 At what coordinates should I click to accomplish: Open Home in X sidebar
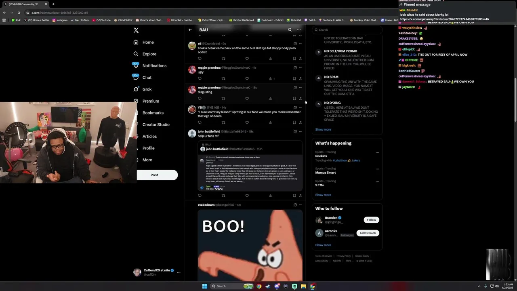pos(143,42)
